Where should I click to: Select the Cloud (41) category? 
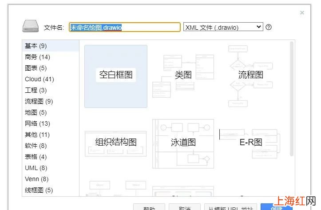pyautogui.click(x=51, y=79)
